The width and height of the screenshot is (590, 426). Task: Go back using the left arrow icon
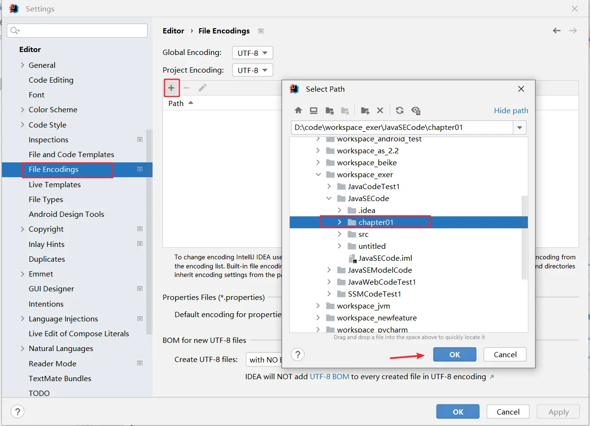click(557, 31)
